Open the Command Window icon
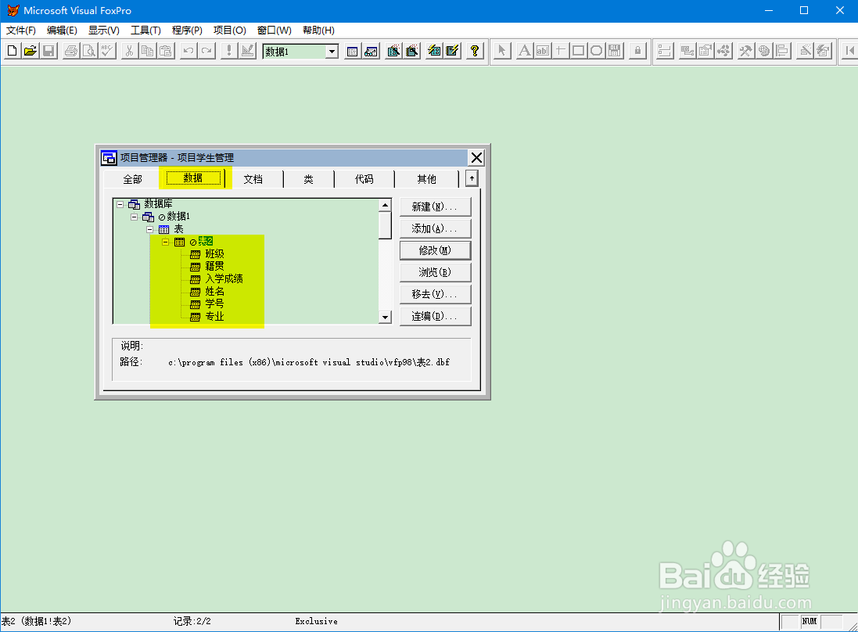The width and height of the screenshot is (858, 632). point(353,51)
